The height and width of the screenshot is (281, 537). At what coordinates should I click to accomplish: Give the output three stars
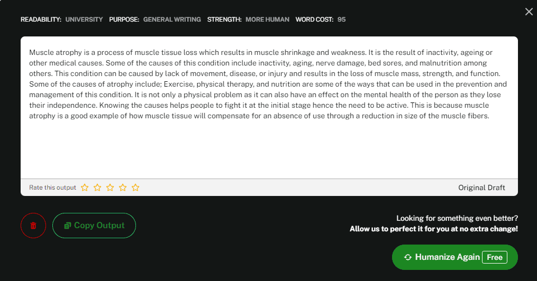[110, 188]
